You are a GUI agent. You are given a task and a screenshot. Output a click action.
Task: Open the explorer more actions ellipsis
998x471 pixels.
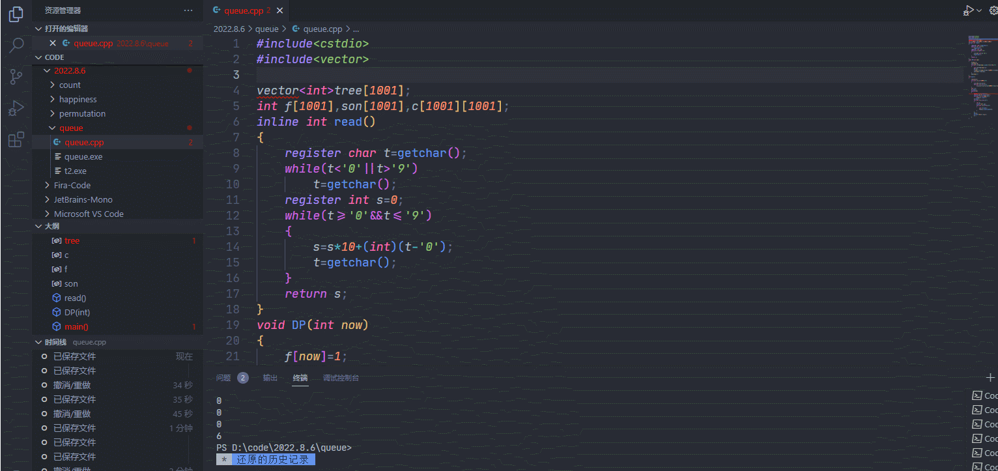point(188,10)
